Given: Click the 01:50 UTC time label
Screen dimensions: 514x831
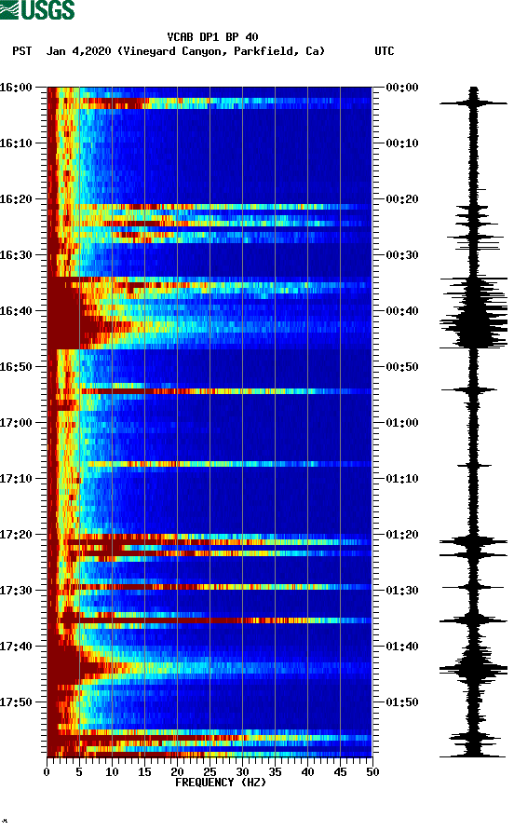Looking at the screenshot, I should [x=402, y=702].
